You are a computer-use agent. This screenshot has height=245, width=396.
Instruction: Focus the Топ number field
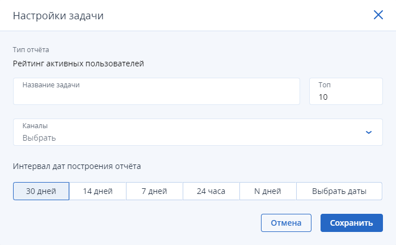coord(346,91)
